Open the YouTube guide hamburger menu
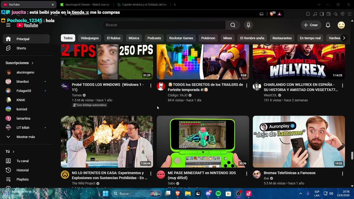The height and width of the screenshot is (199, 354). coord(8,25)
